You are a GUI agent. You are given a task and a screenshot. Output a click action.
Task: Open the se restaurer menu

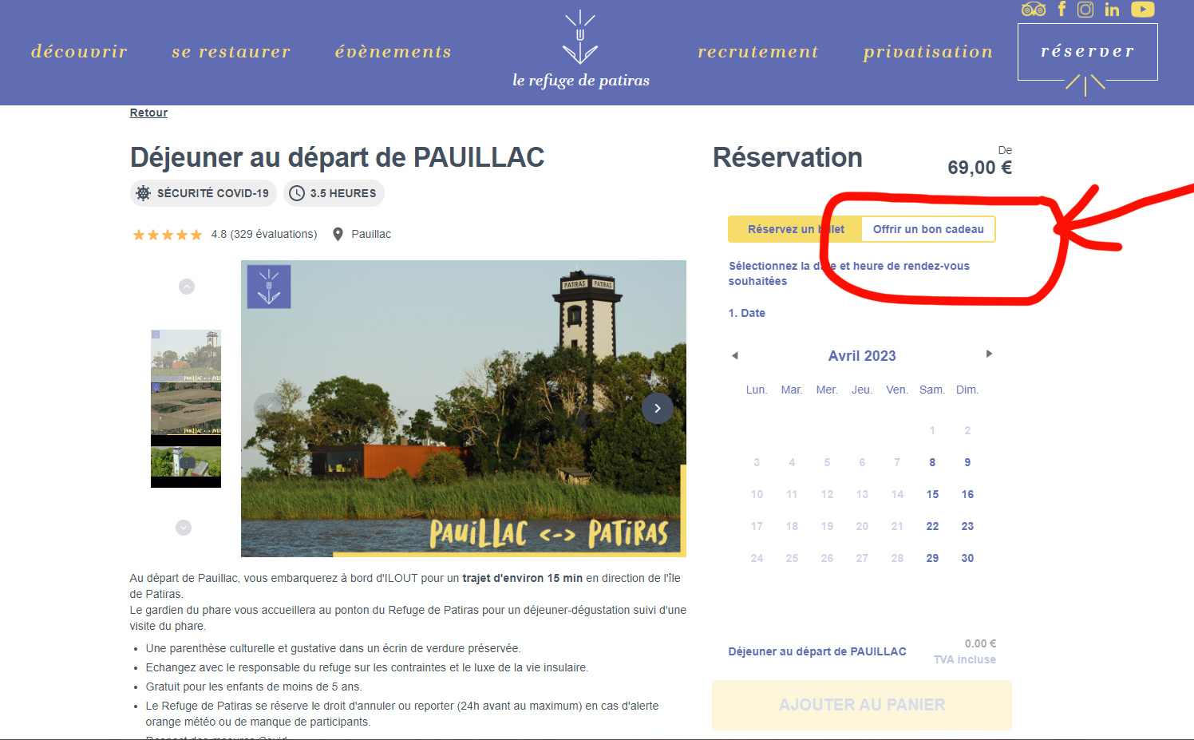click(231, 52)
